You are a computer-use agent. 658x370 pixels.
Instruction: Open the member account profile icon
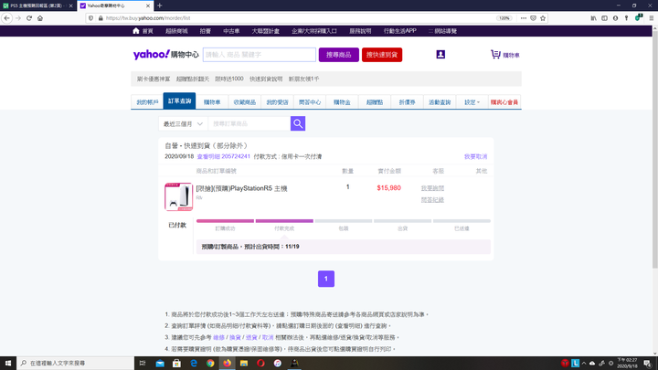440,55
